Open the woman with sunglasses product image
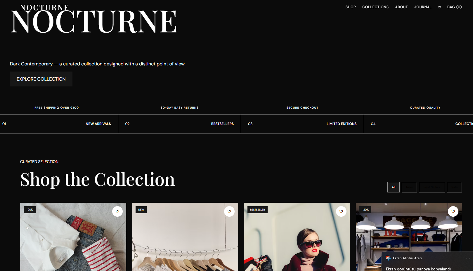 pos(297,237)
